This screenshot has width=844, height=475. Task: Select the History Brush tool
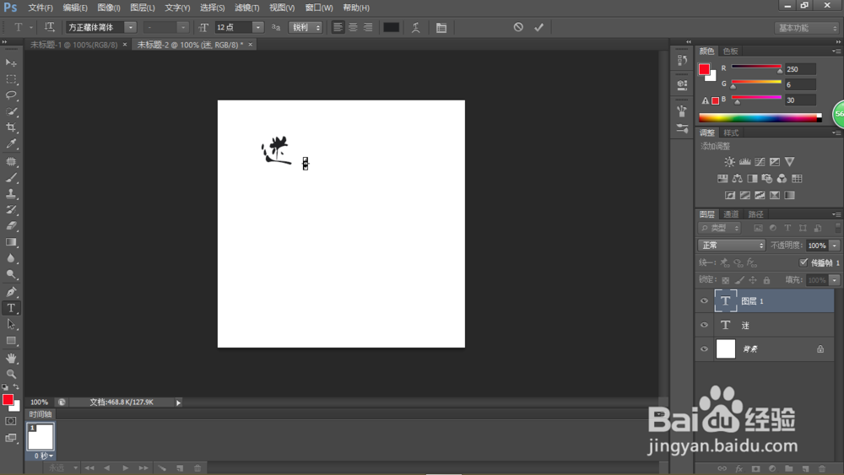pyautogui.click(x=11, y=210)
